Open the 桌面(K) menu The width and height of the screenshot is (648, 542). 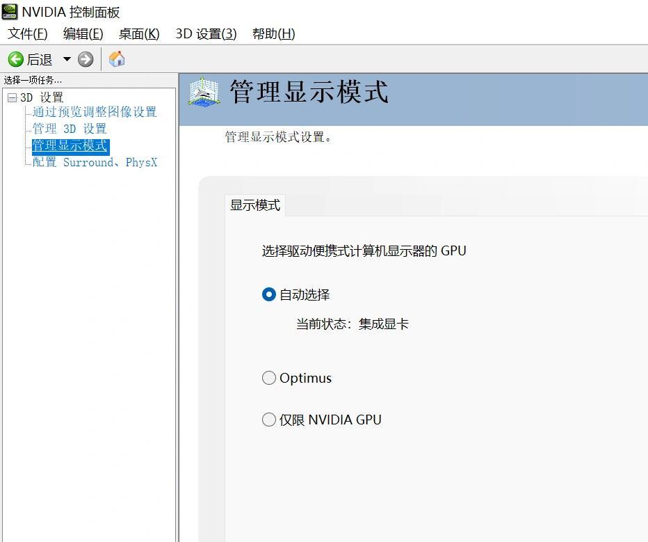[x=139, y=33]
